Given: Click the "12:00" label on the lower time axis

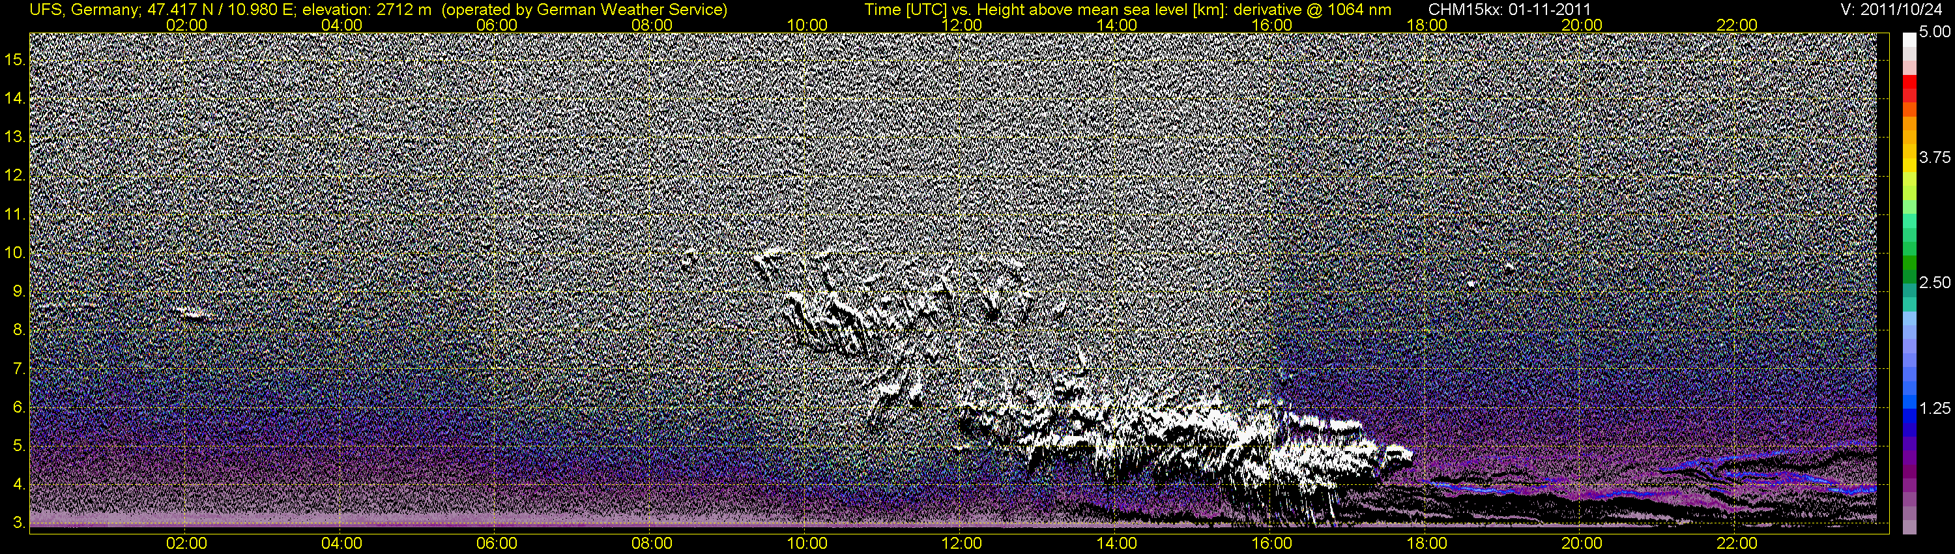Looking at the screenshot, I should click(x=962, y=544).
